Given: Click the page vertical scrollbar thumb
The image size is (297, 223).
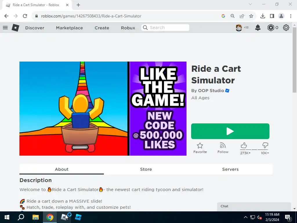Looking at the screenshot, I should 294,60.
